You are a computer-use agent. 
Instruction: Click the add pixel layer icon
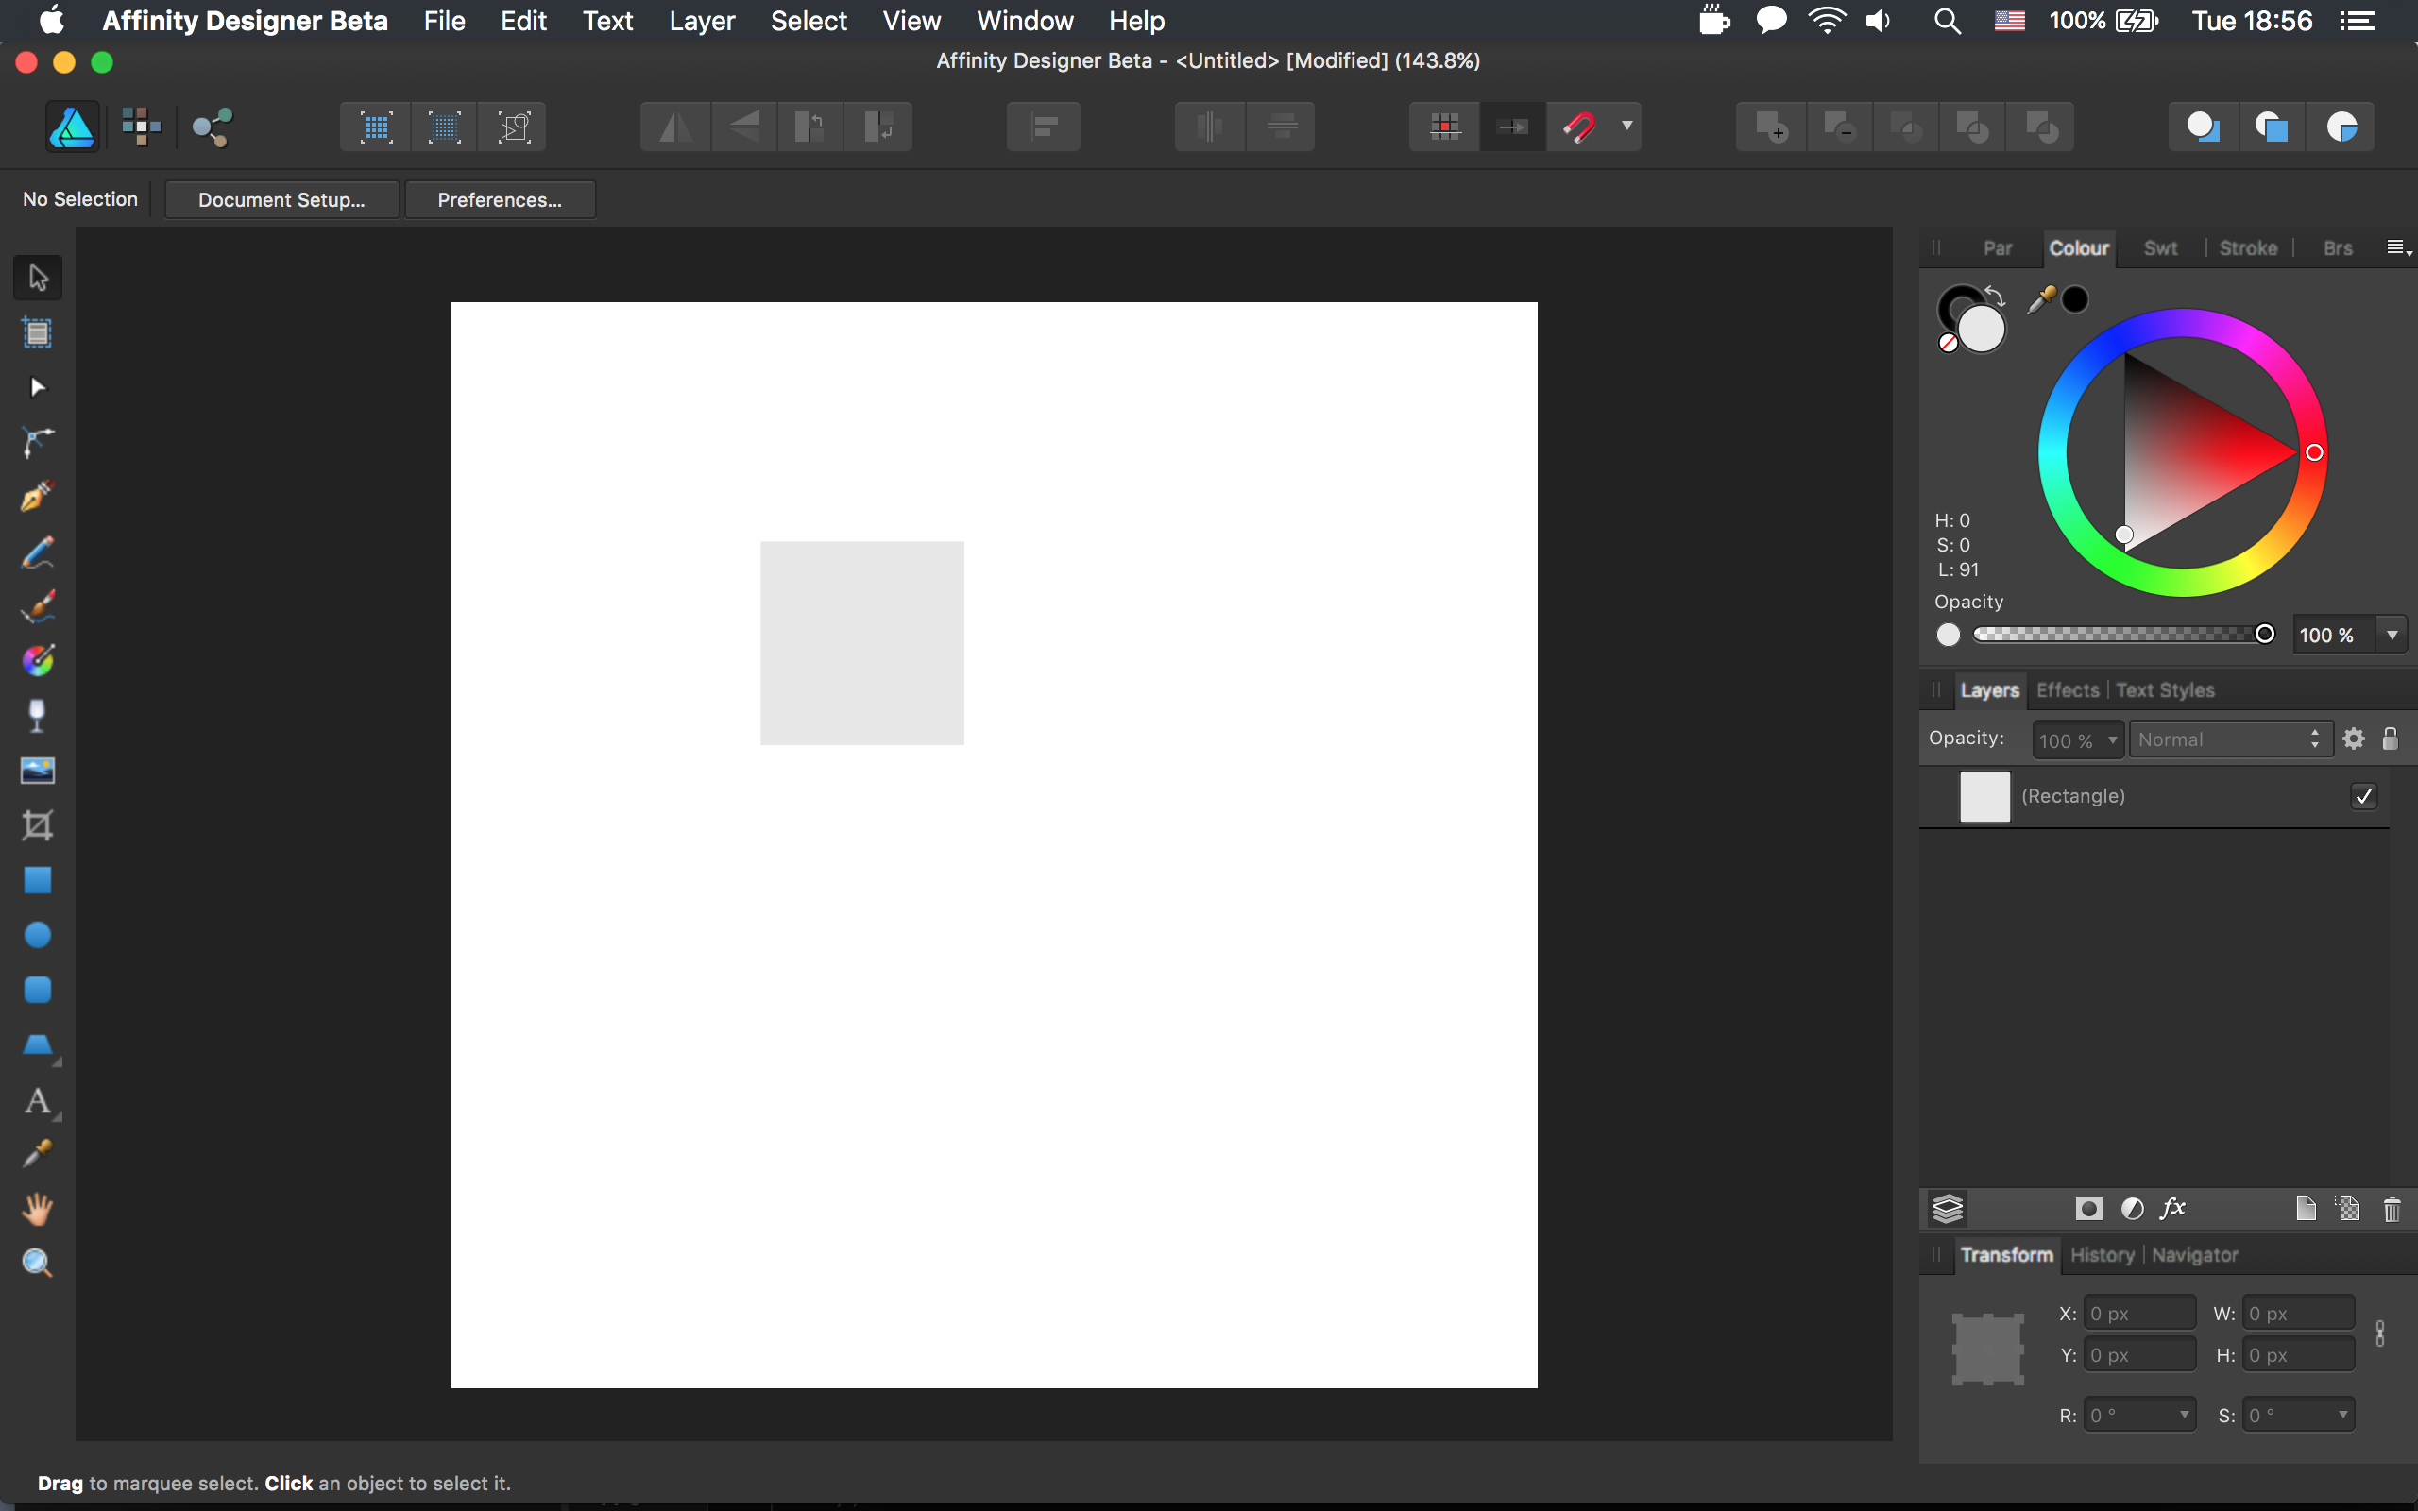coord(2349,1209)
